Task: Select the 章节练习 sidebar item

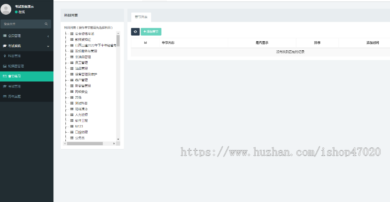Action: [26, 76]
